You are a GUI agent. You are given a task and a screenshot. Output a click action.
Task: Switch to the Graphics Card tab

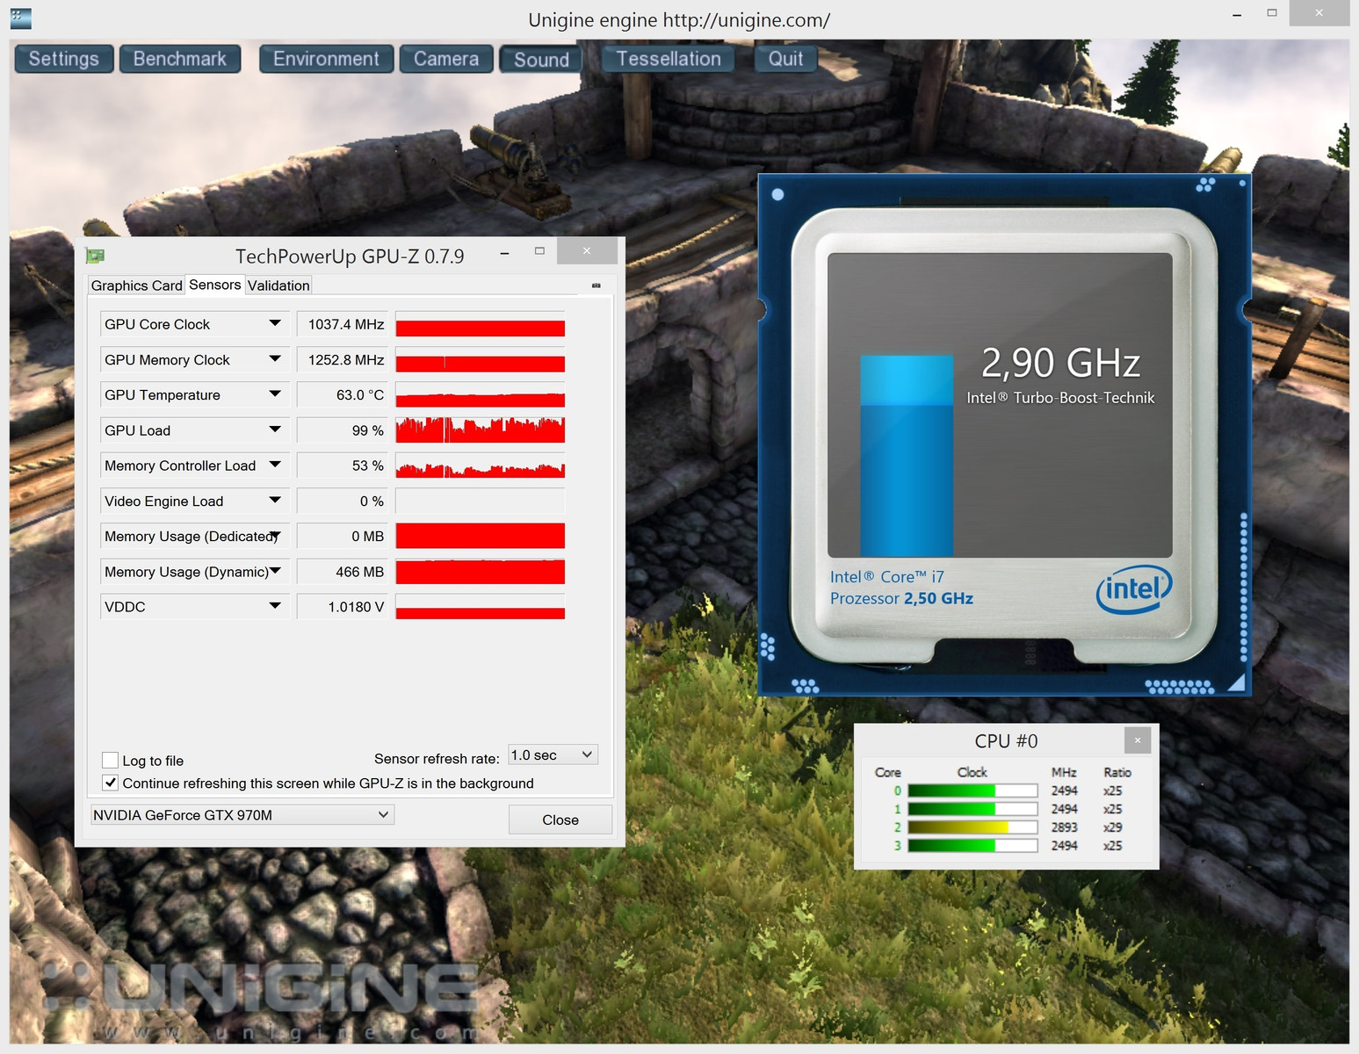(136, 285)
